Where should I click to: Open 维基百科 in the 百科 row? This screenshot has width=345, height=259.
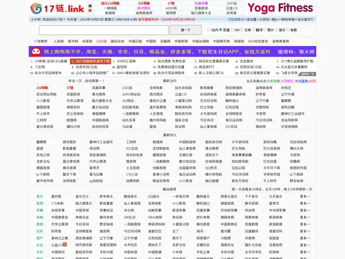[x=276, y=231]
